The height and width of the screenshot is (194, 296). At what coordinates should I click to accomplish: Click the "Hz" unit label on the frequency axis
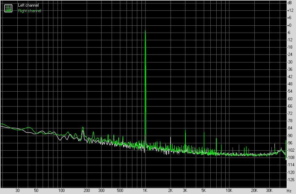289,191
